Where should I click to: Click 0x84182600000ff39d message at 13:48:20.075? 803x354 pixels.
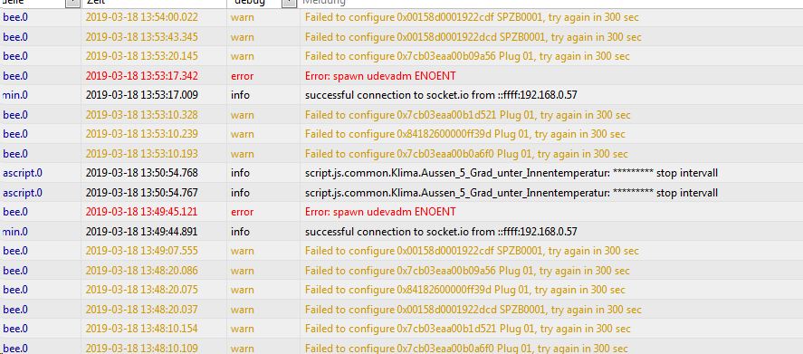point(465,290)
